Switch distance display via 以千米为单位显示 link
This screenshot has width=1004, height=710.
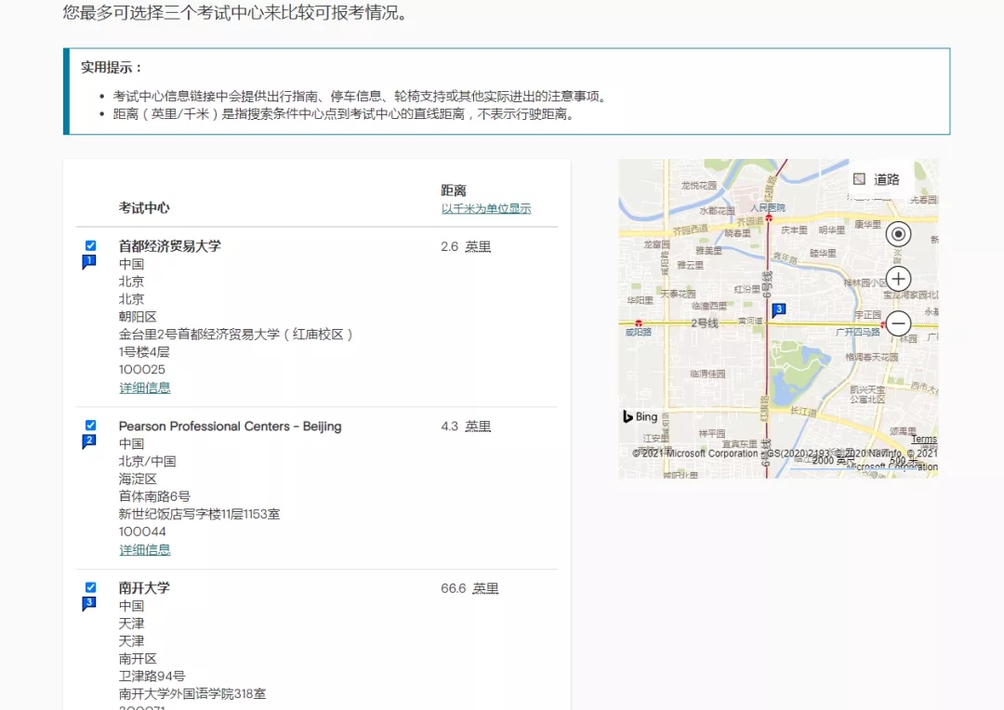pos(486,209)
